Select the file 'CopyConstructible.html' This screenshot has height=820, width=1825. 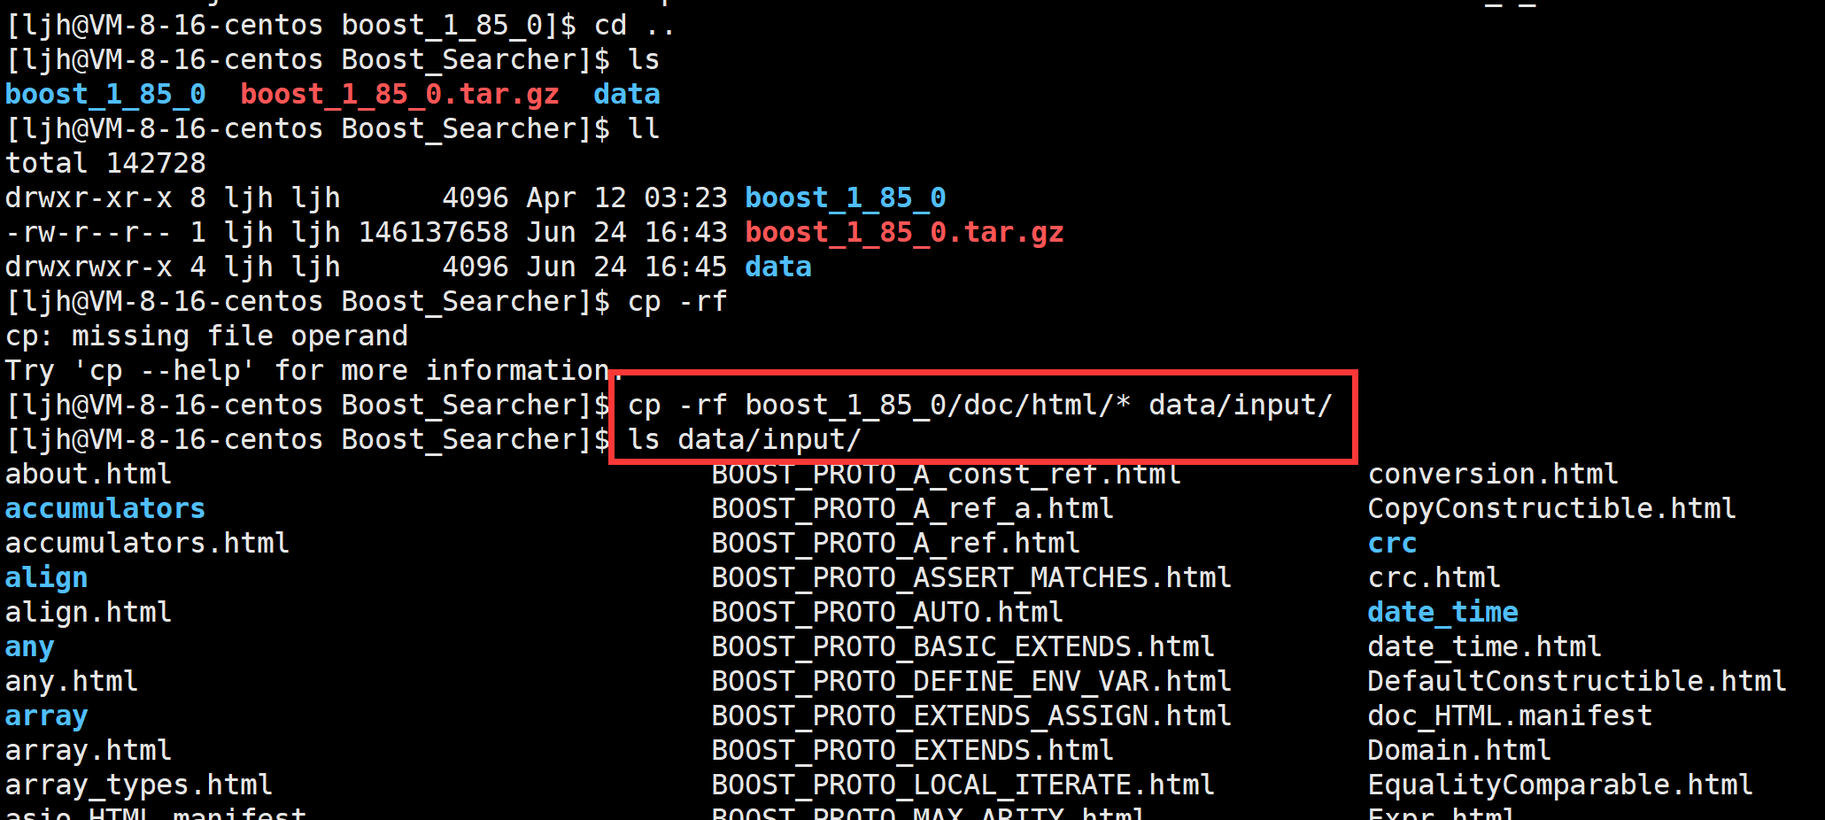[1552, 508]
